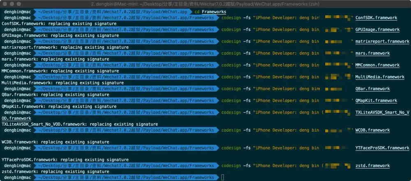This screenshot has width=411, height=181.
Task: Click the "iPhone Developer: deng bin" string on the WCDB.framework line
Action: tap(286, 130)
